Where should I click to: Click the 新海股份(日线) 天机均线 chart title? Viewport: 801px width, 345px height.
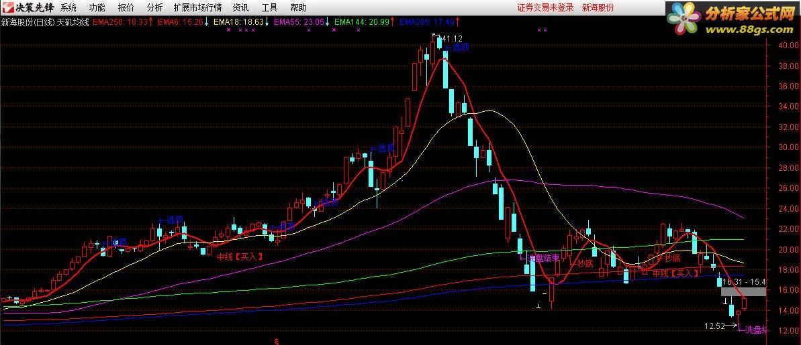pos(46,22)
